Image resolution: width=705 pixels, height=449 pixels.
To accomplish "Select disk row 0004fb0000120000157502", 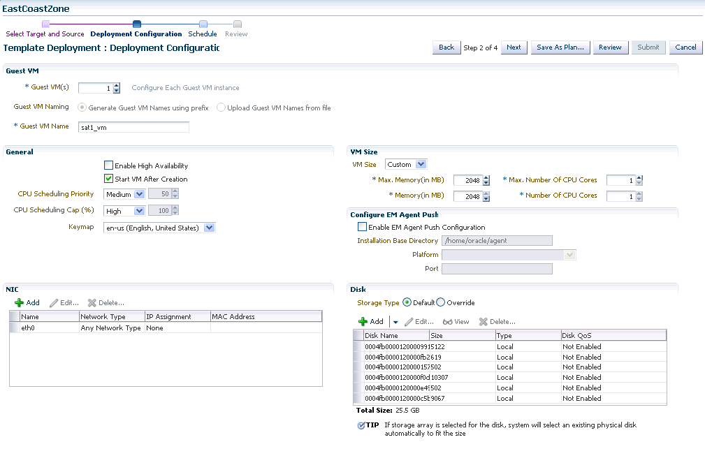I will [510, 367].
